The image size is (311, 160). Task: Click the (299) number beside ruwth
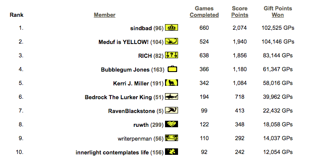pos(157,125)
